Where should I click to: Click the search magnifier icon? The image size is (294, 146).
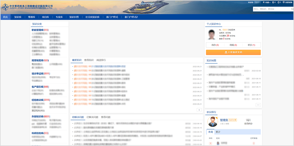[292, 9]
